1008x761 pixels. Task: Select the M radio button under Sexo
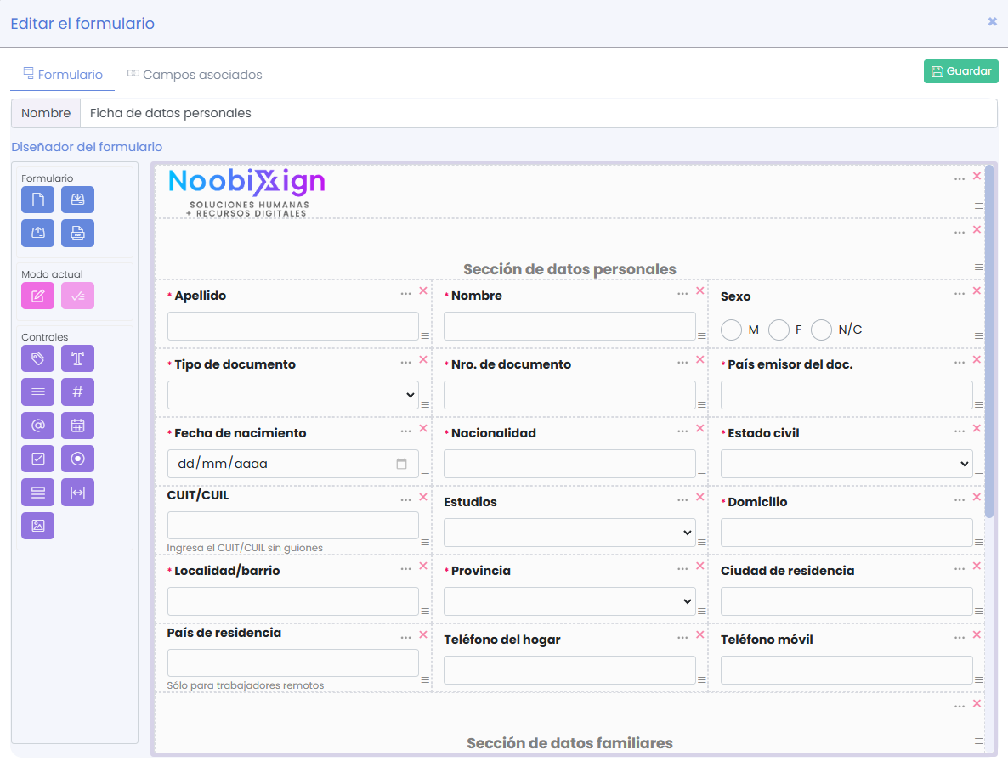tap(731, 330)
